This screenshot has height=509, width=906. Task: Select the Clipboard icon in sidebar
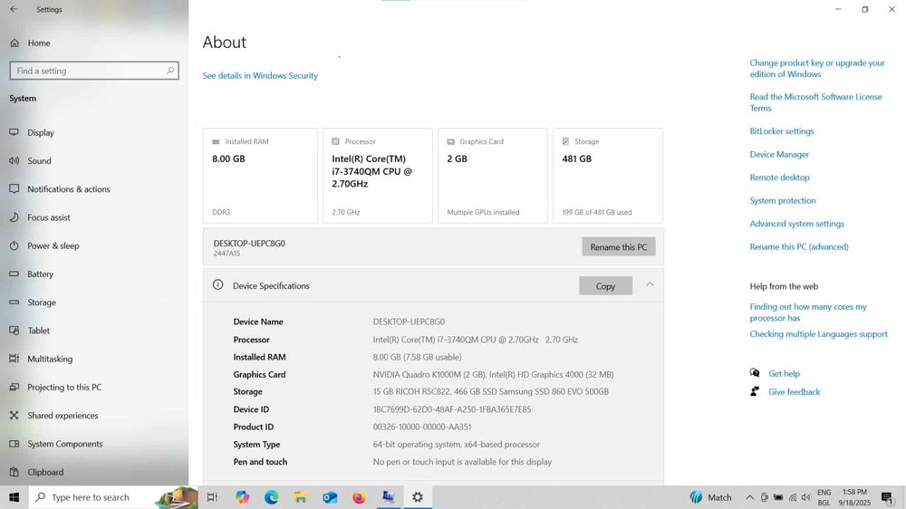point(14,472)
